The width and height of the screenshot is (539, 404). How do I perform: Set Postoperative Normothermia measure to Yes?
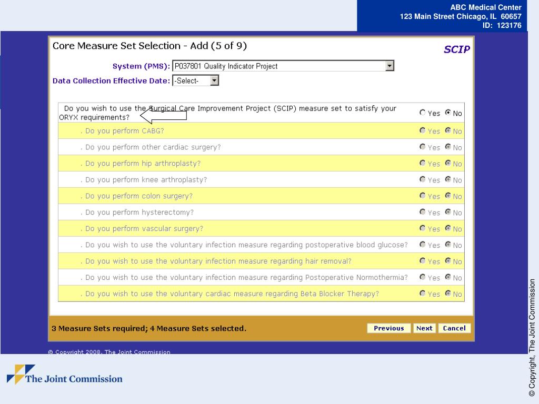(x=423, y=277)
